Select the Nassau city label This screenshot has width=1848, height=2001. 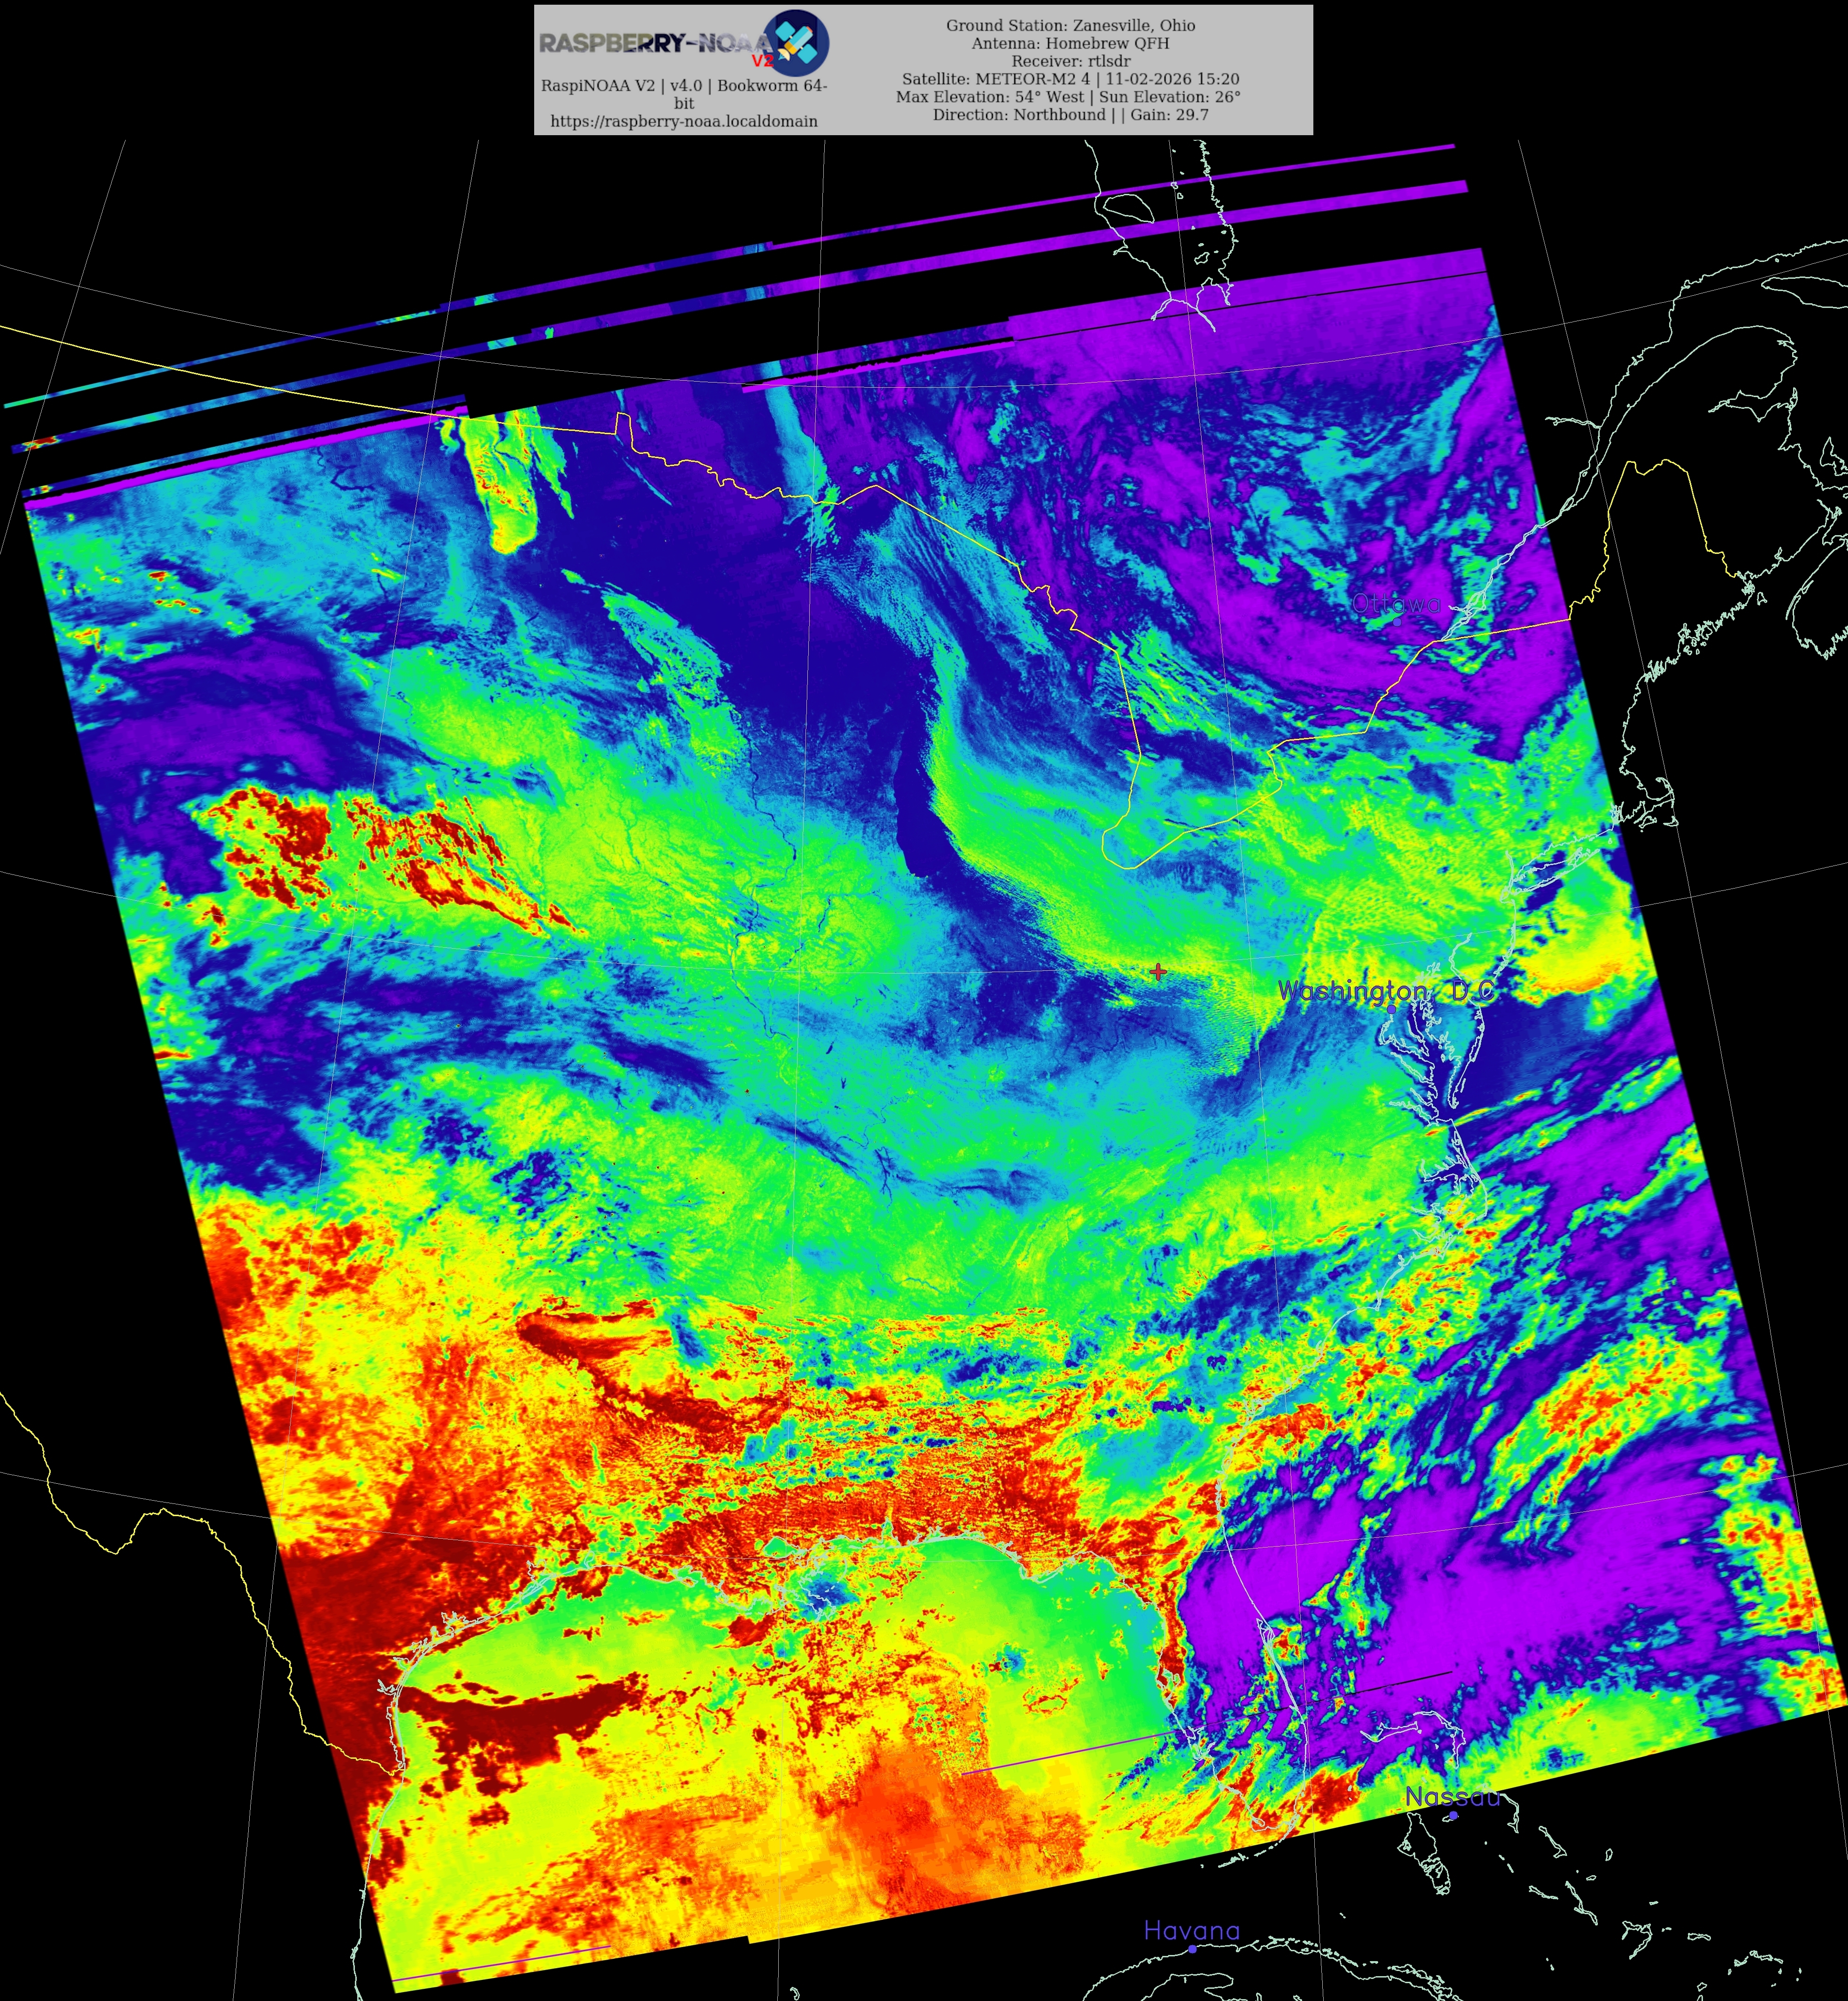(1452, 1797)
